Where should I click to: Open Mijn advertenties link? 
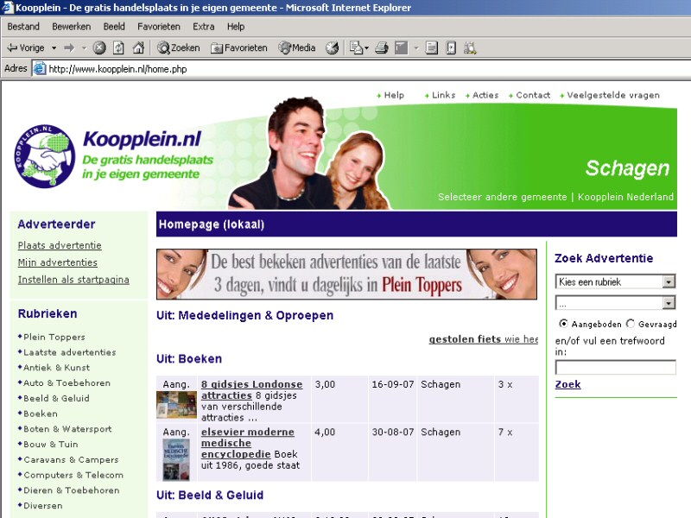57,262
